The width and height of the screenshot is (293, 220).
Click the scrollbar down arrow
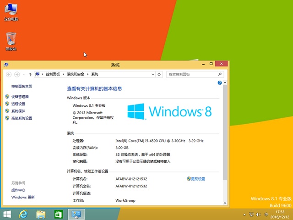(225, 203)
